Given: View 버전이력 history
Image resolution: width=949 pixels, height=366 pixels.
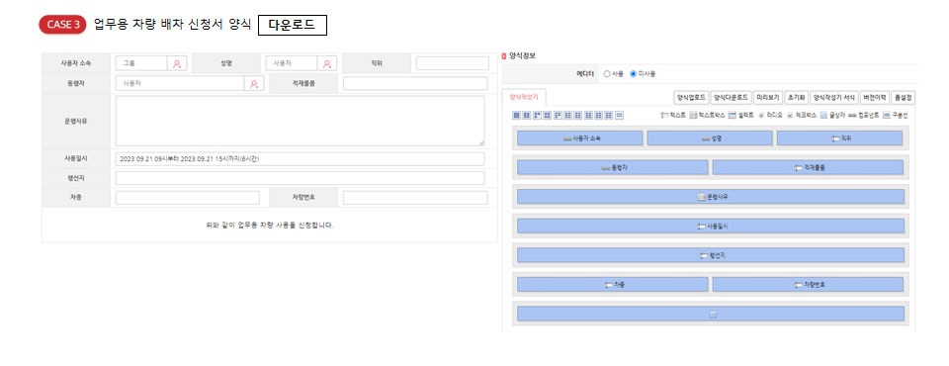Looking at the screenshot, I should coord(875,98).
